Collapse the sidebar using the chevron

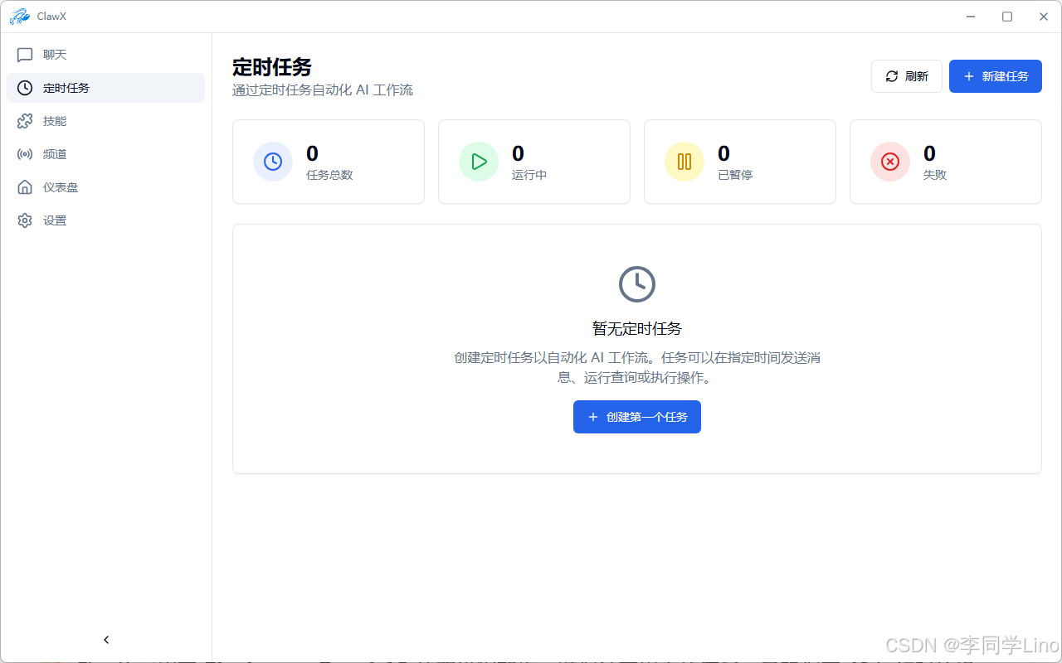[x=105, y=639]
